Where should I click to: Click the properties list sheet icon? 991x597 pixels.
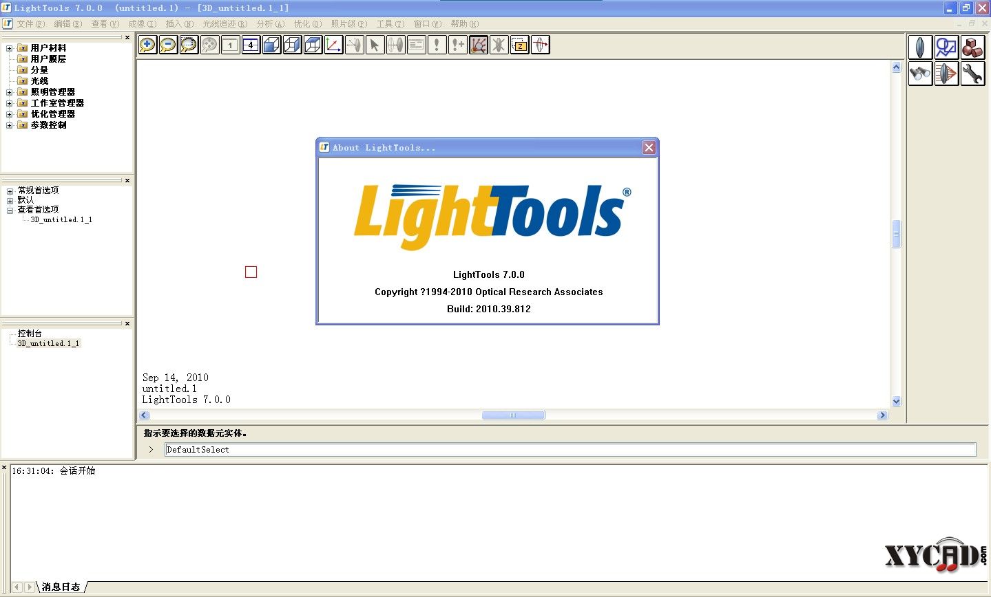[x=416, y=45]
